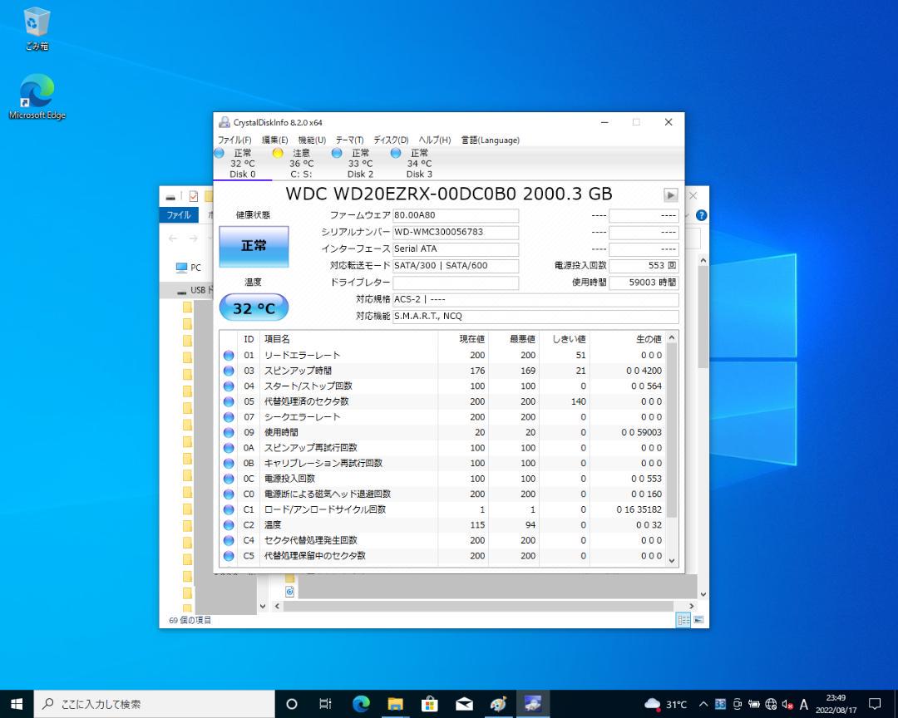Click the 項目名 column header

point(348,339)
